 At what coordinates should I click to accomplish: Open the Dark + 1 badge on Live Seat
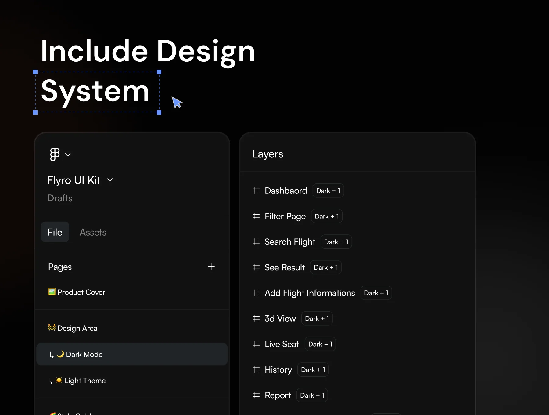[x=320, y=344]
